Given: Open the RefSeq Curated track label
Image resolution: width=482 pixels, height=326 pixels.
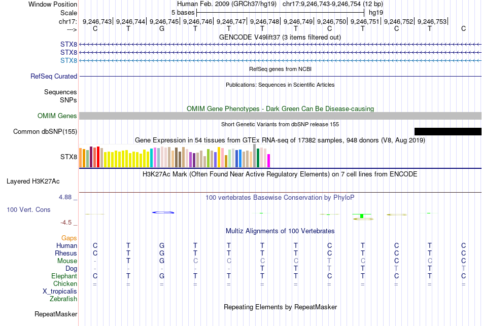Looking at the screenshot, I should (x=54, y=76).
